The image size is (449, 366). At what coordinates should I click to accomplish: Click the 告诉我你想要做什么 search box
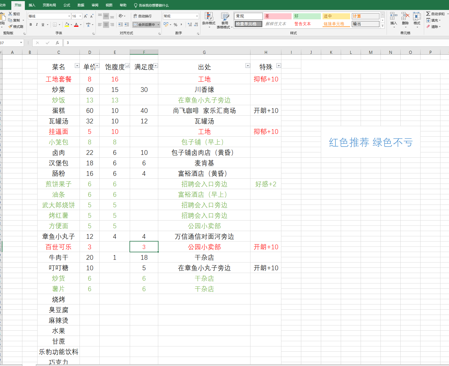tap(151, 5)
